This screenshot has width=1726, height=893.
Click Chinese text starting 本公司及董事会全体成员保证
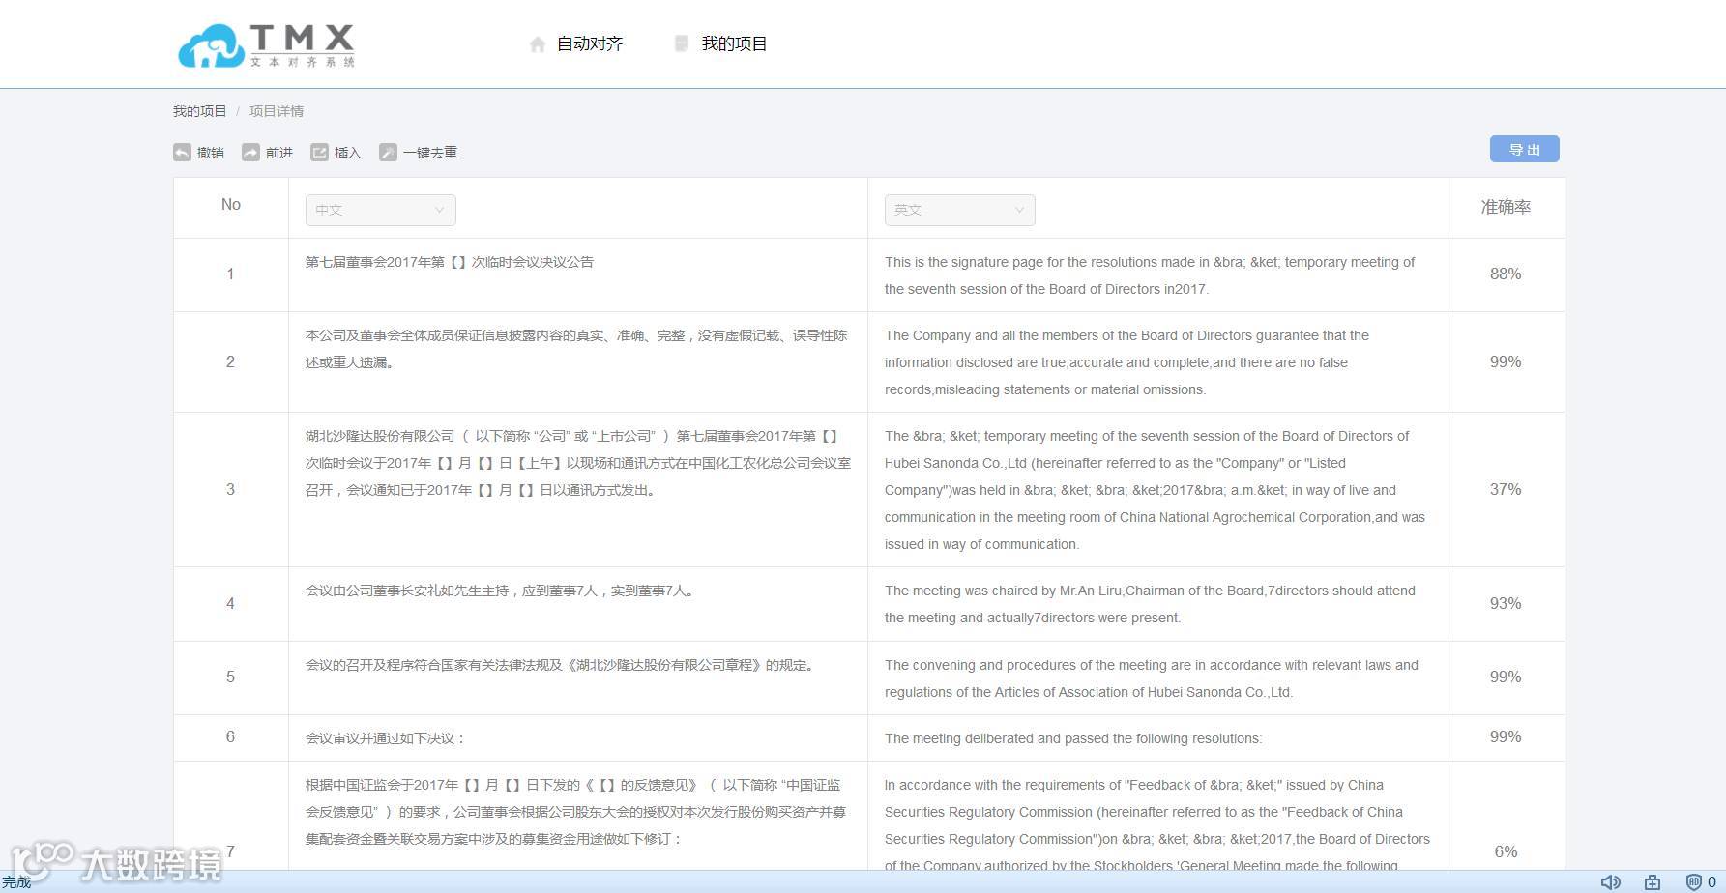pos(576,349)
